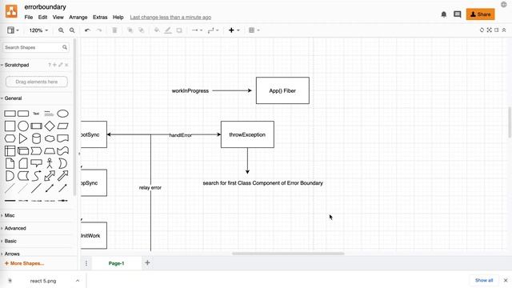Select the parallelogram shape in General
Image resolution: width=512 pixels, height=288 pixels.
(62, 126)
